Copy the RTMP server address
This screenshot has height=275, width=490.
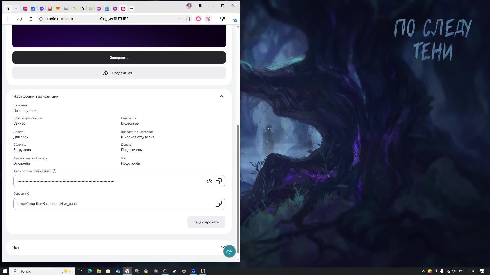coord(219,204)
